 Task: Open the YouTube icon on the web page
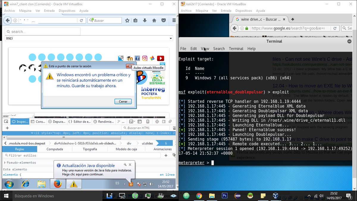click(160, 58)
